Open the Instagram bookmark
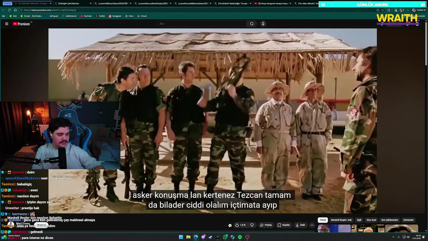The width and height of the screenshot is (428, 241). point(115,16)
